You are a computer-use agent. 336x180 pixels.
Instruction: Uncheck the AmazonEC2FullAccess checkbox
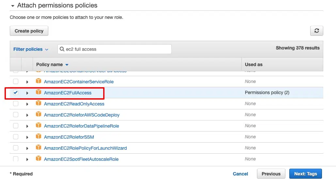click(x=16, y=92)
